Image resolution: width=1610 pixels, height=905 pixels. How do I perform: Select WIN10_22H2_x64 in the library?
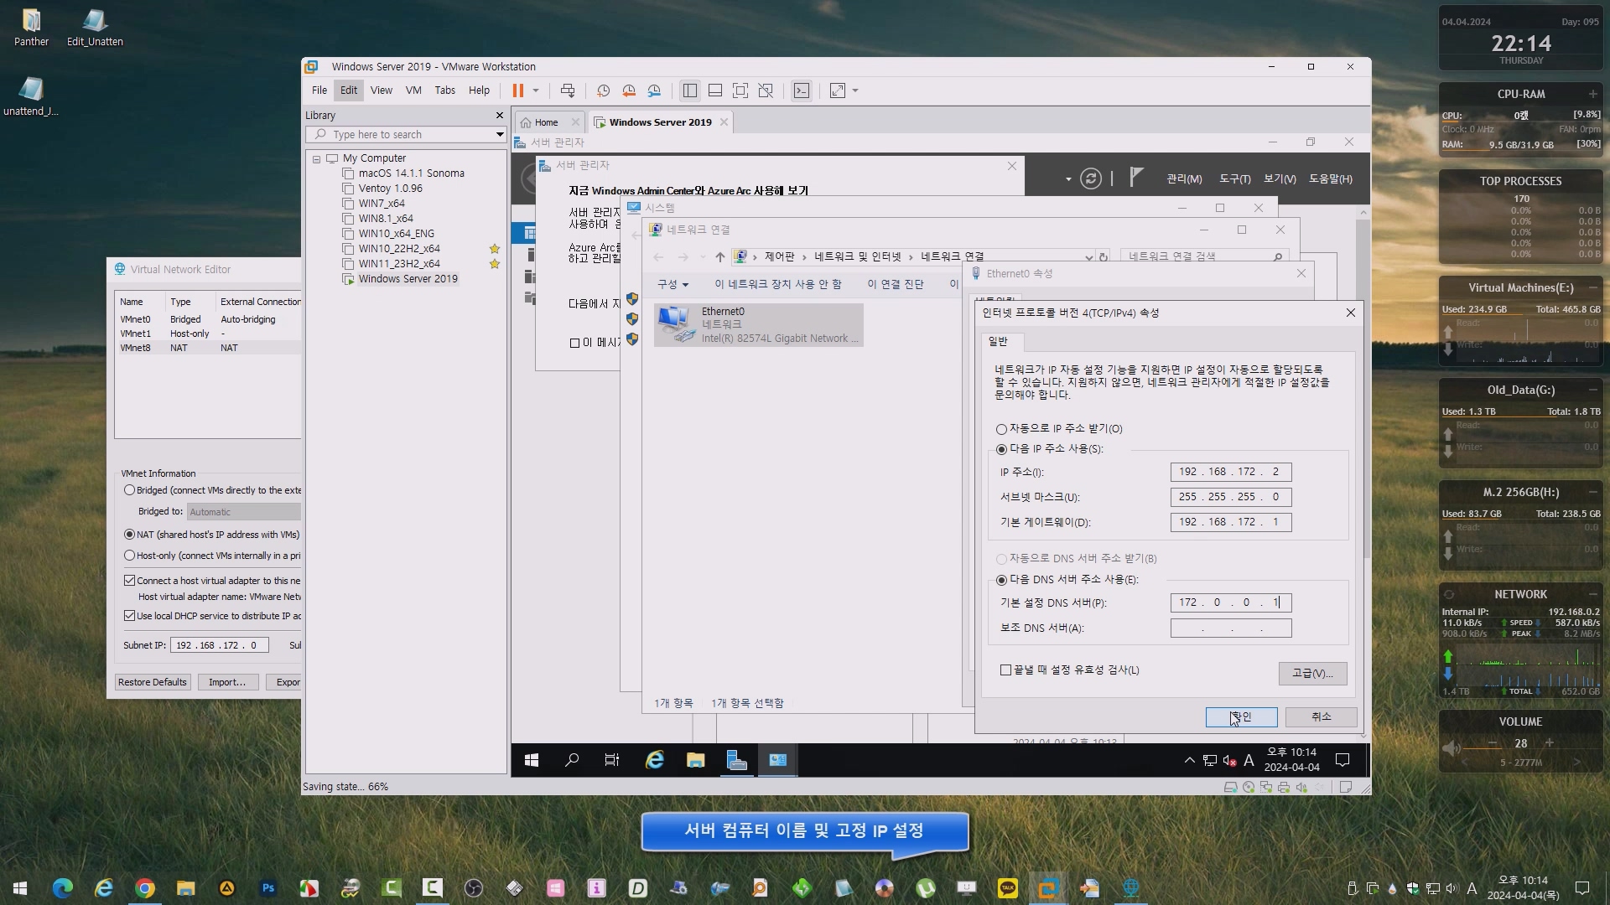pyautogui.click(x=399, y=249)
